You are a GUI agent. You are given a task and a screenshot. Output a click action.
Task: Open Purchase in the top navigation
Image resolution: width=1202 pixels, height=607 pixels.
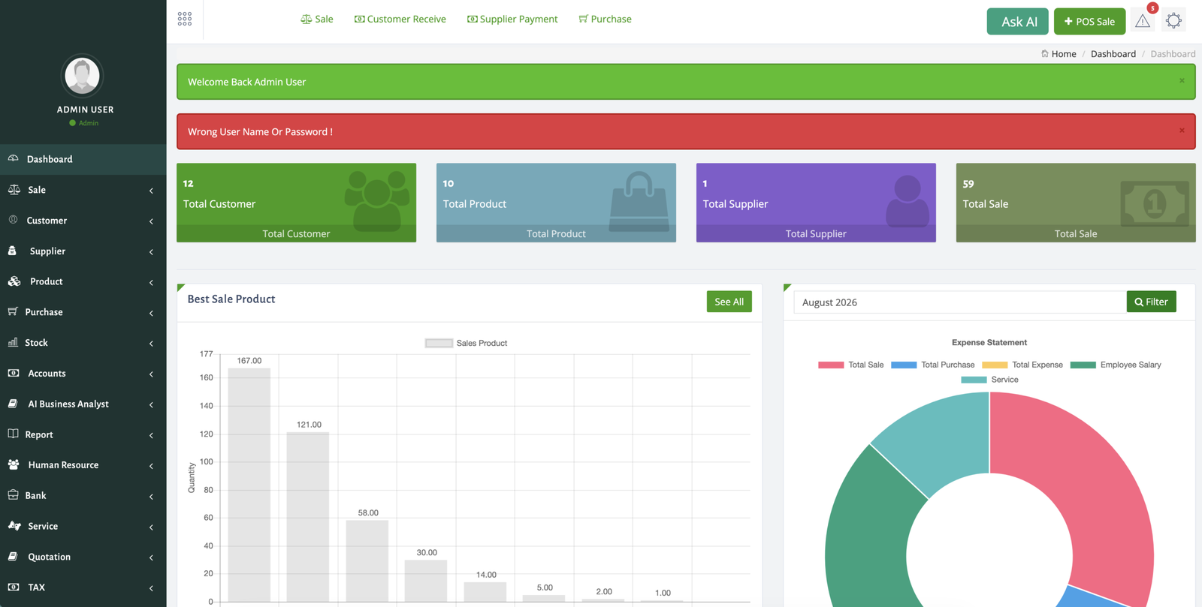(605, 19)
